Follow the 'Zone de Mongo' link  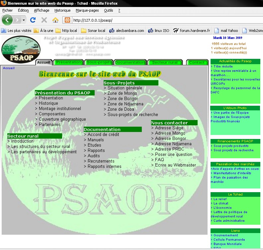pyautogui.click(x=122, y=93)
